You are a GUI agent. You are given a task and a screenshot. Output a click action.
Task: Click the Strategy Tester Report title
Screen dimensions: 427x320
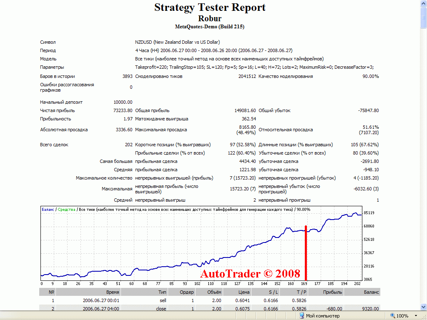coord(210,7)
